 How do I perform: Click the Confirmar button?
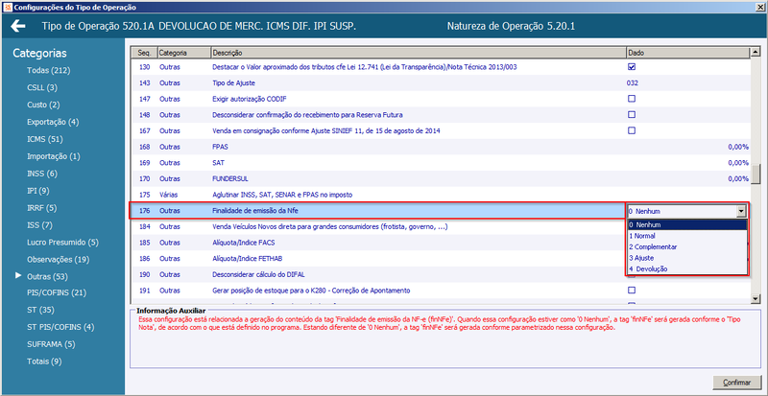736,383
